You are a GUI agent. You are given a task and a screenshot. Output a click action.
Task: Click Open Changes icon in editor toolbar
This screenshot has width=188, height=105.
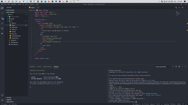click(x=176, y=8)
